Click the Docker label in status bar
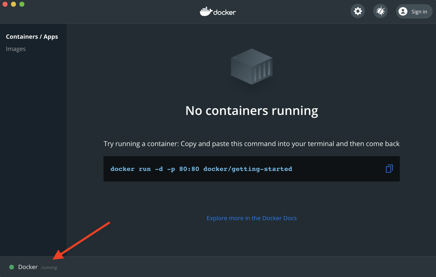This screenshot has height=277, width=436. click(x=28, y=267)
